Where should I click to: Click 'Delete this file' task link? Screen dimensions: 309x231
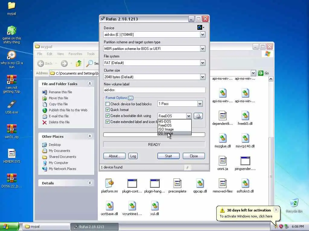[x=59, y=122]
